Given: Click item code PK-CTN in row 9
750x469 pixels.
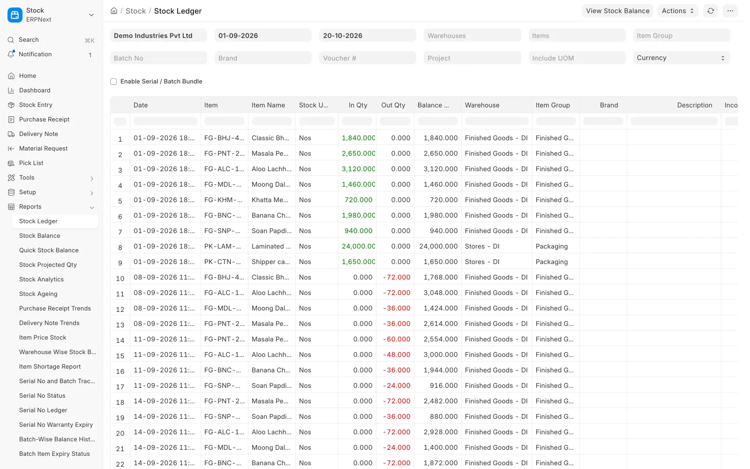Looking at the screenshot, I should point(223,262).
